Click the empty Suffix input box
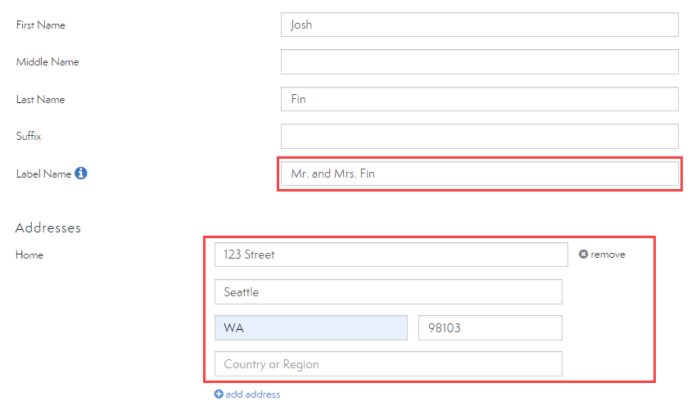696x410 pixels. click(479, 136)
